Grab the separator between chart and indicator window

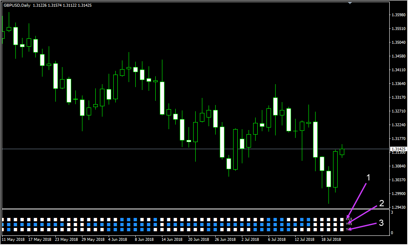point(195,209)
